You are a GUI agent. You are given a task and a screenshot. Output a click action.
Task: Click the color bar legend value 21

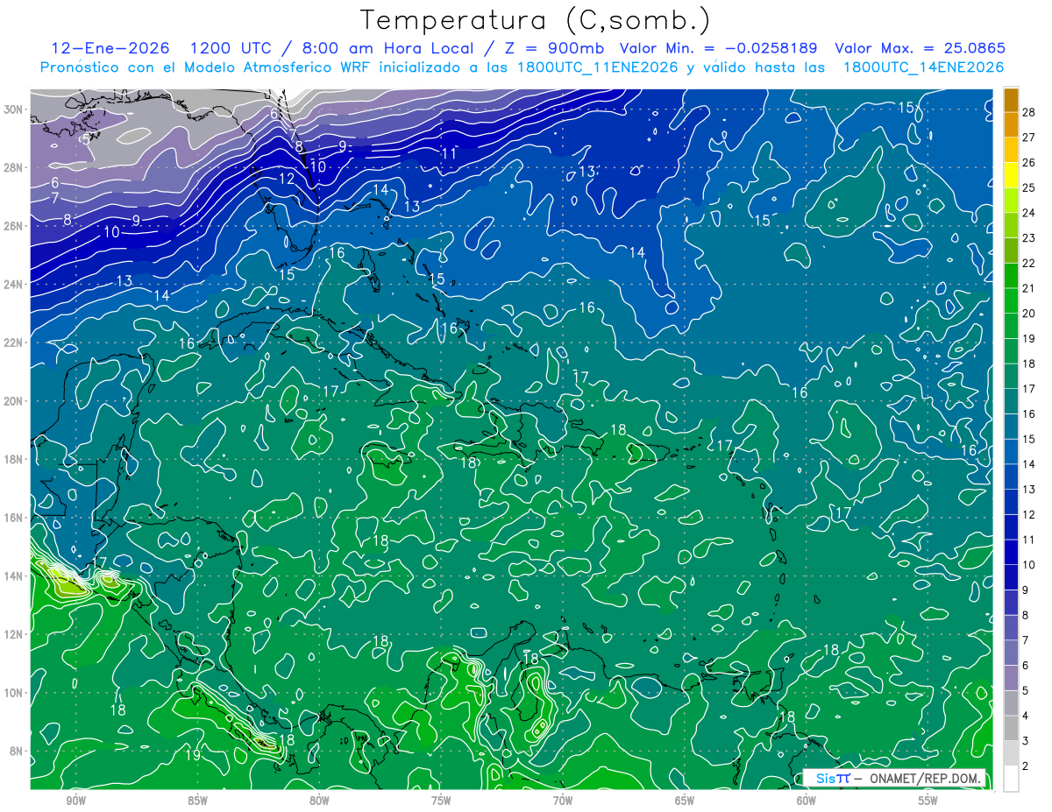[x=1029, y=288]
